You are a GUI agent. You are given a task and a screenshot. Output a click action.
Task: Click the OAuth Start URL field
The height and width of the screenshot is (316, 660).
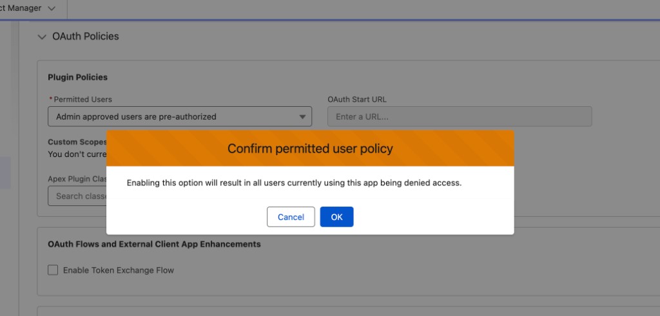tap(460, 116)
